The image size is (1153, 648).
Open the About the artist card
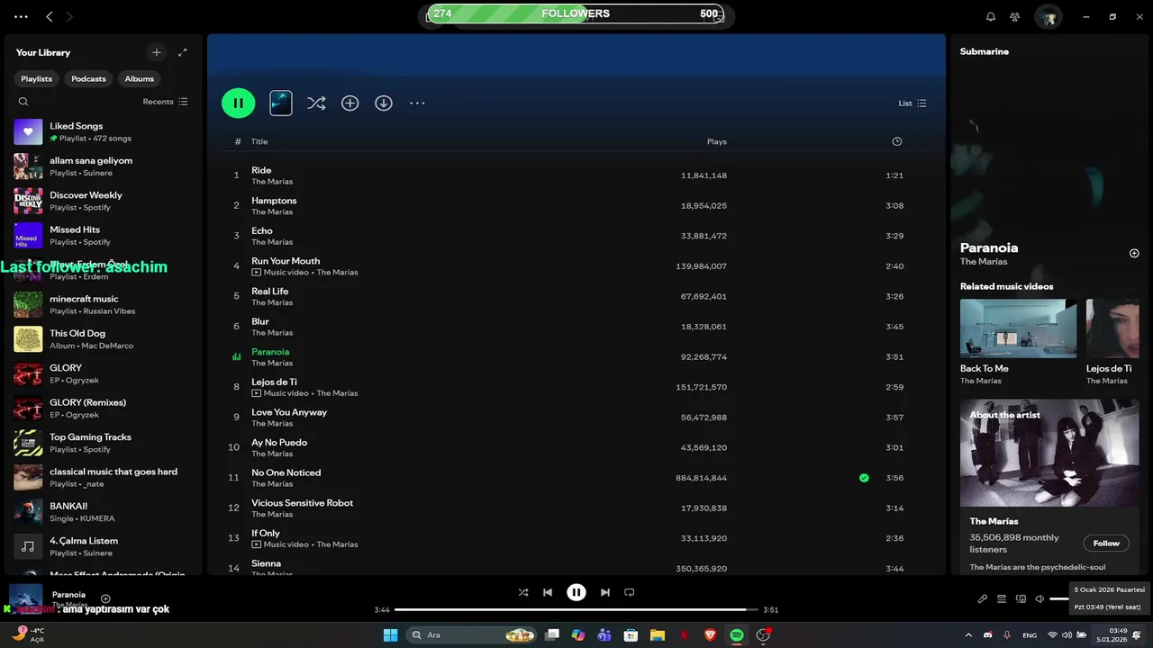[1049, 486]
